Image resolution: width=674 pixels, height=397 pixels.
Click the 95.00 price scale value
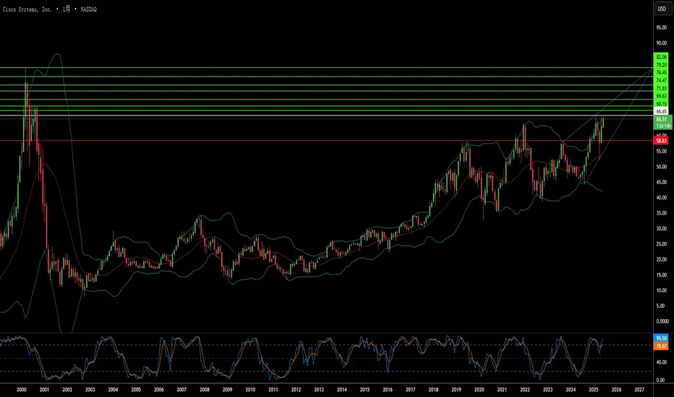[661, 27]
